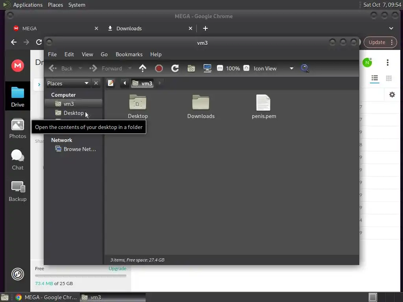Select vm3 in the Places sidebar
The image size is (403, 302).
coord(74,104)
